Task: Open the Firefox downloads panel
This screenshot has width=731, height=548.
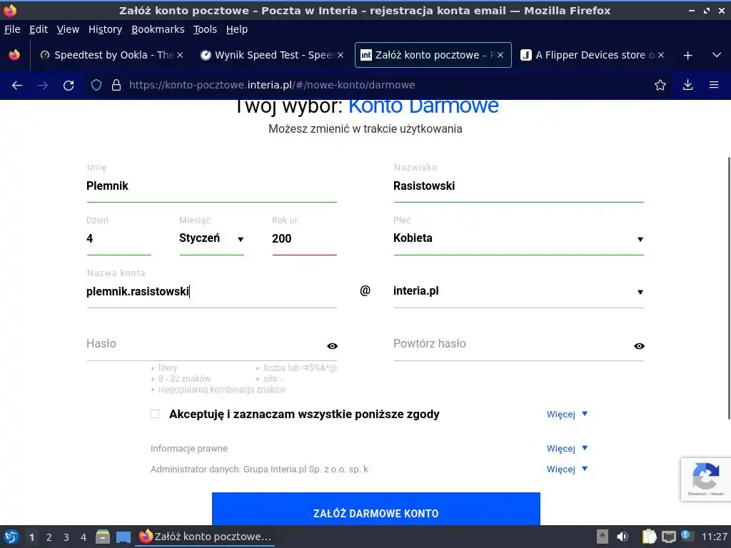Action: 687,85
